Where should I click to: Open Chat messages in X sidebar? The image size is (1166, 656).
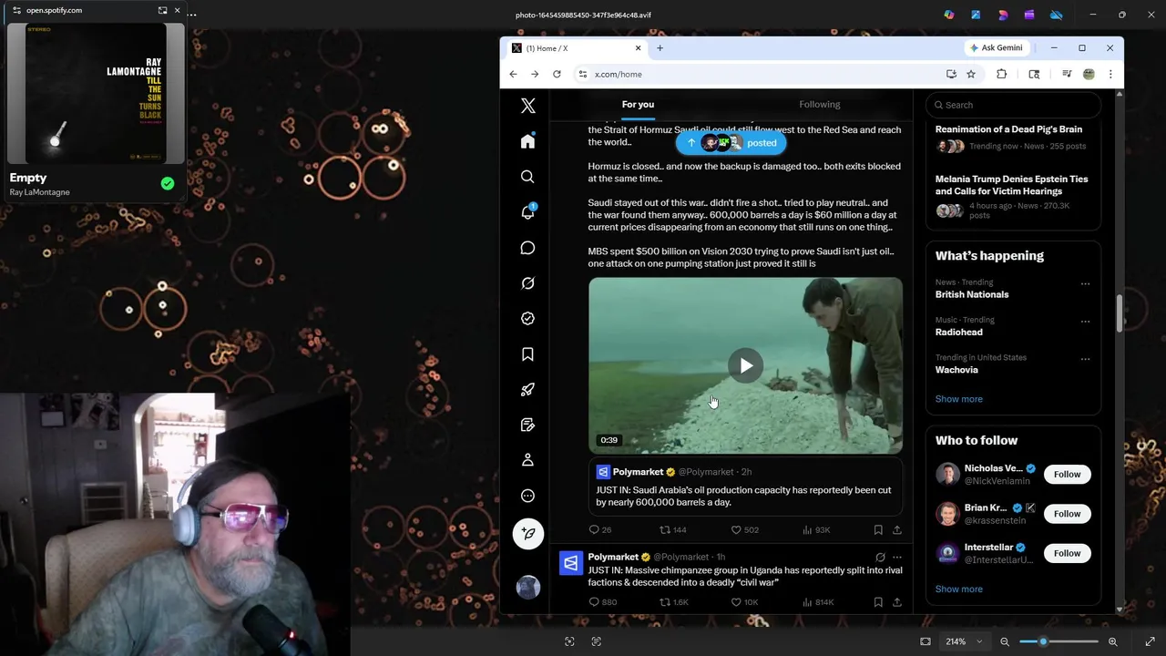point(527,248)
